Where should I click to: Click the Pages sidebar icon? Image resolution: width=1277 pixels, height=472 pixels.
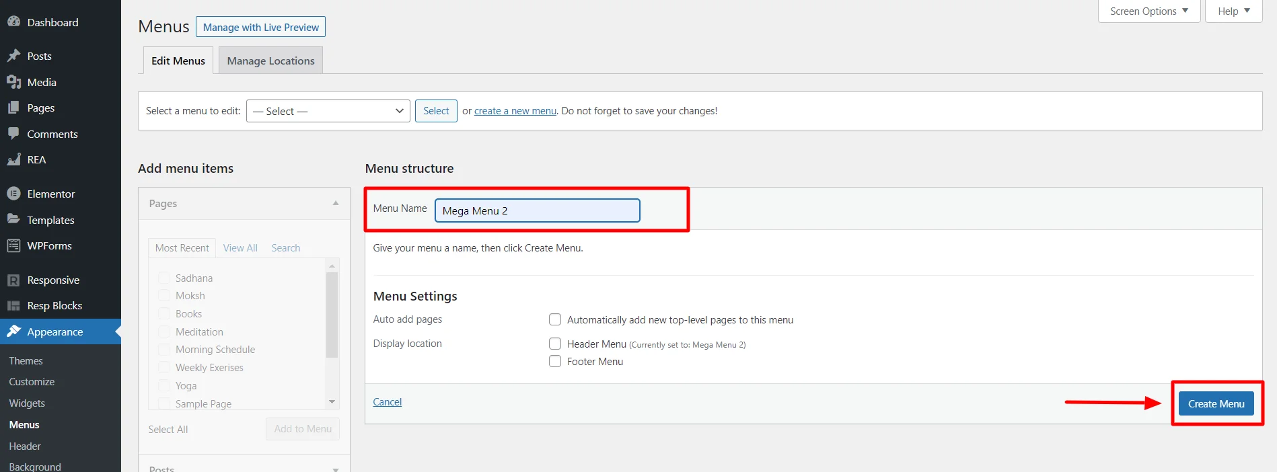13,108
